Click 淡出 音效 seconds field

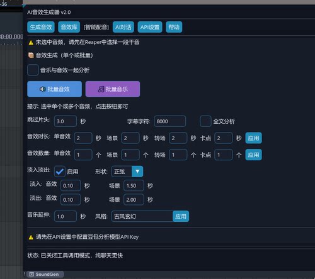pos(71,199)
